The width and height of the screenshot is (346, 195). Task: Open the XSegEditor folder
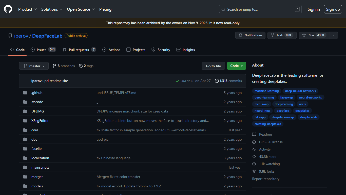click(x=40, y=121)
